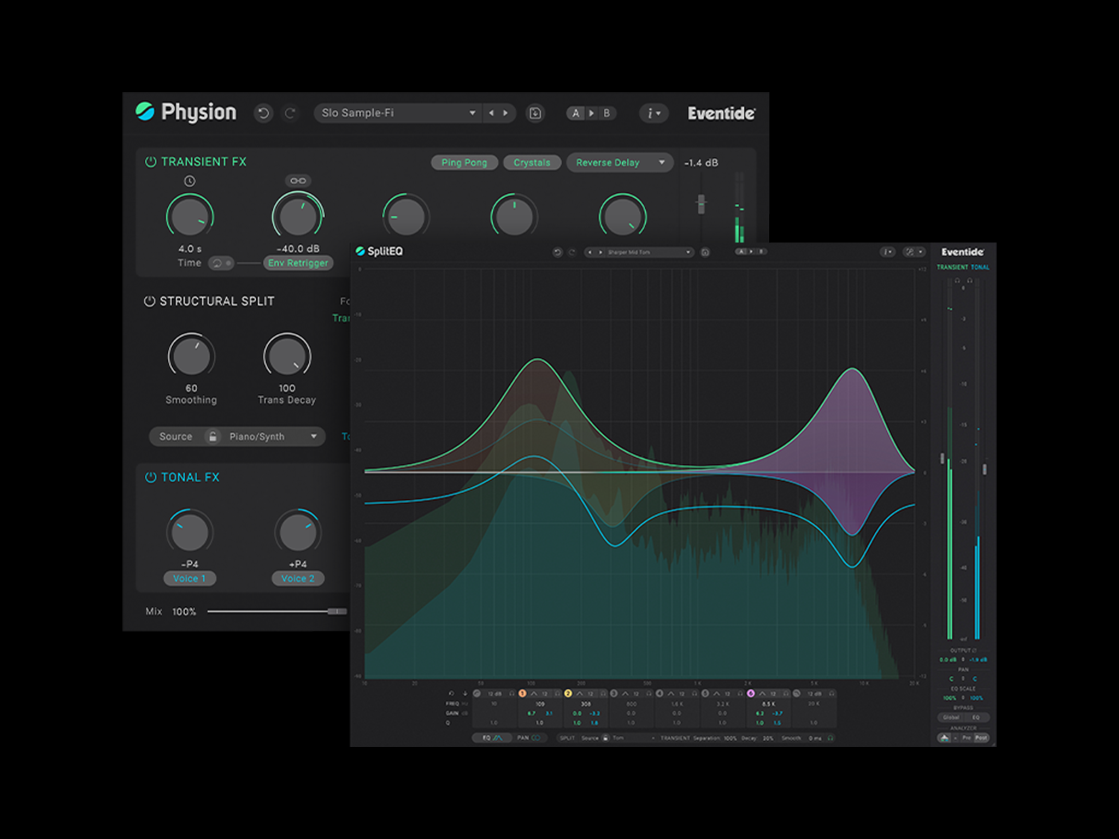Click the Time knob showing 4.0 s

(x=190, y=217)
